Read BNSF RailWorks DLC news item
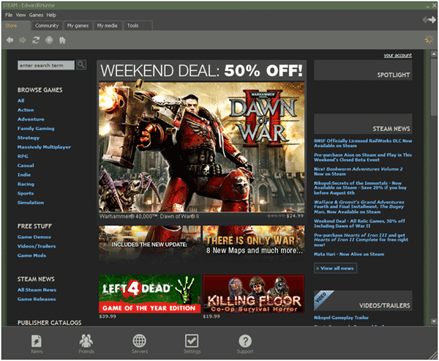439x361 pixels. [363, 144]
